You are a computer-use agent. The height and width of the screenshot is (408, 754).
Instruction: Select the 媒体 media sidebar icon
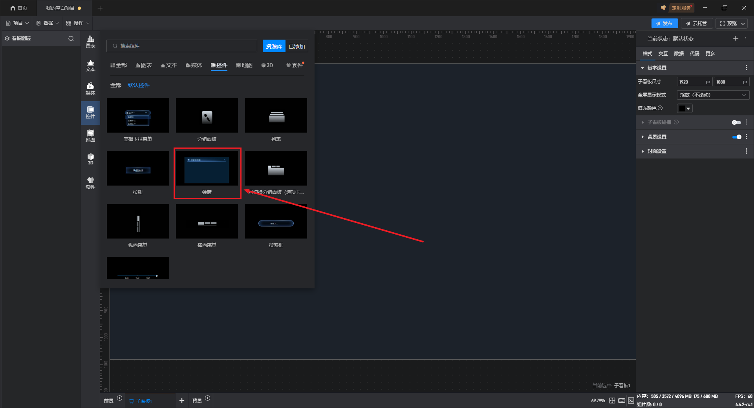coord(90,89)
